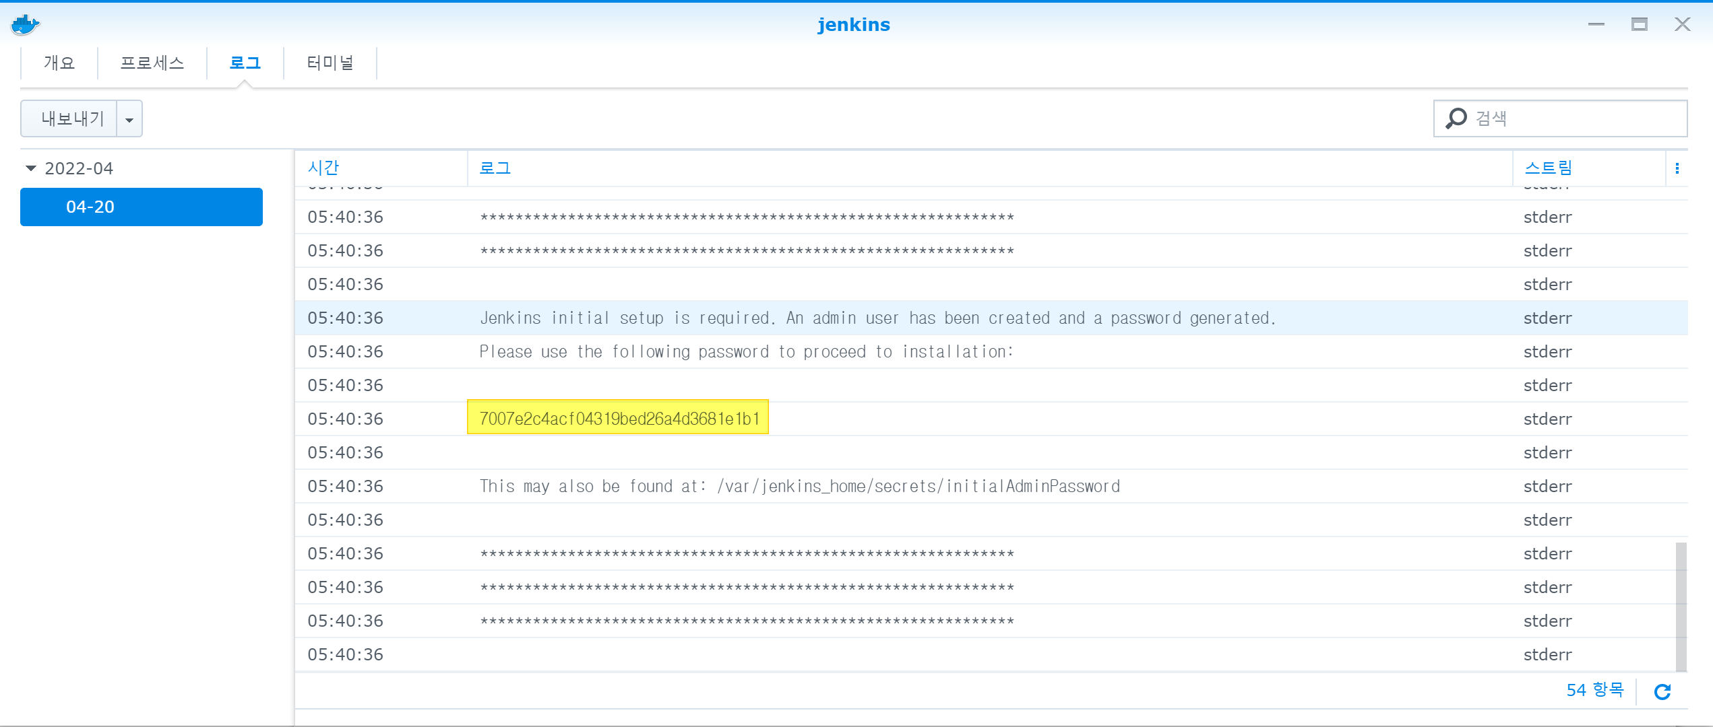Switch to the 개요 tab
The width and height of the screenshot is (1713, 727).
[59, 63]
